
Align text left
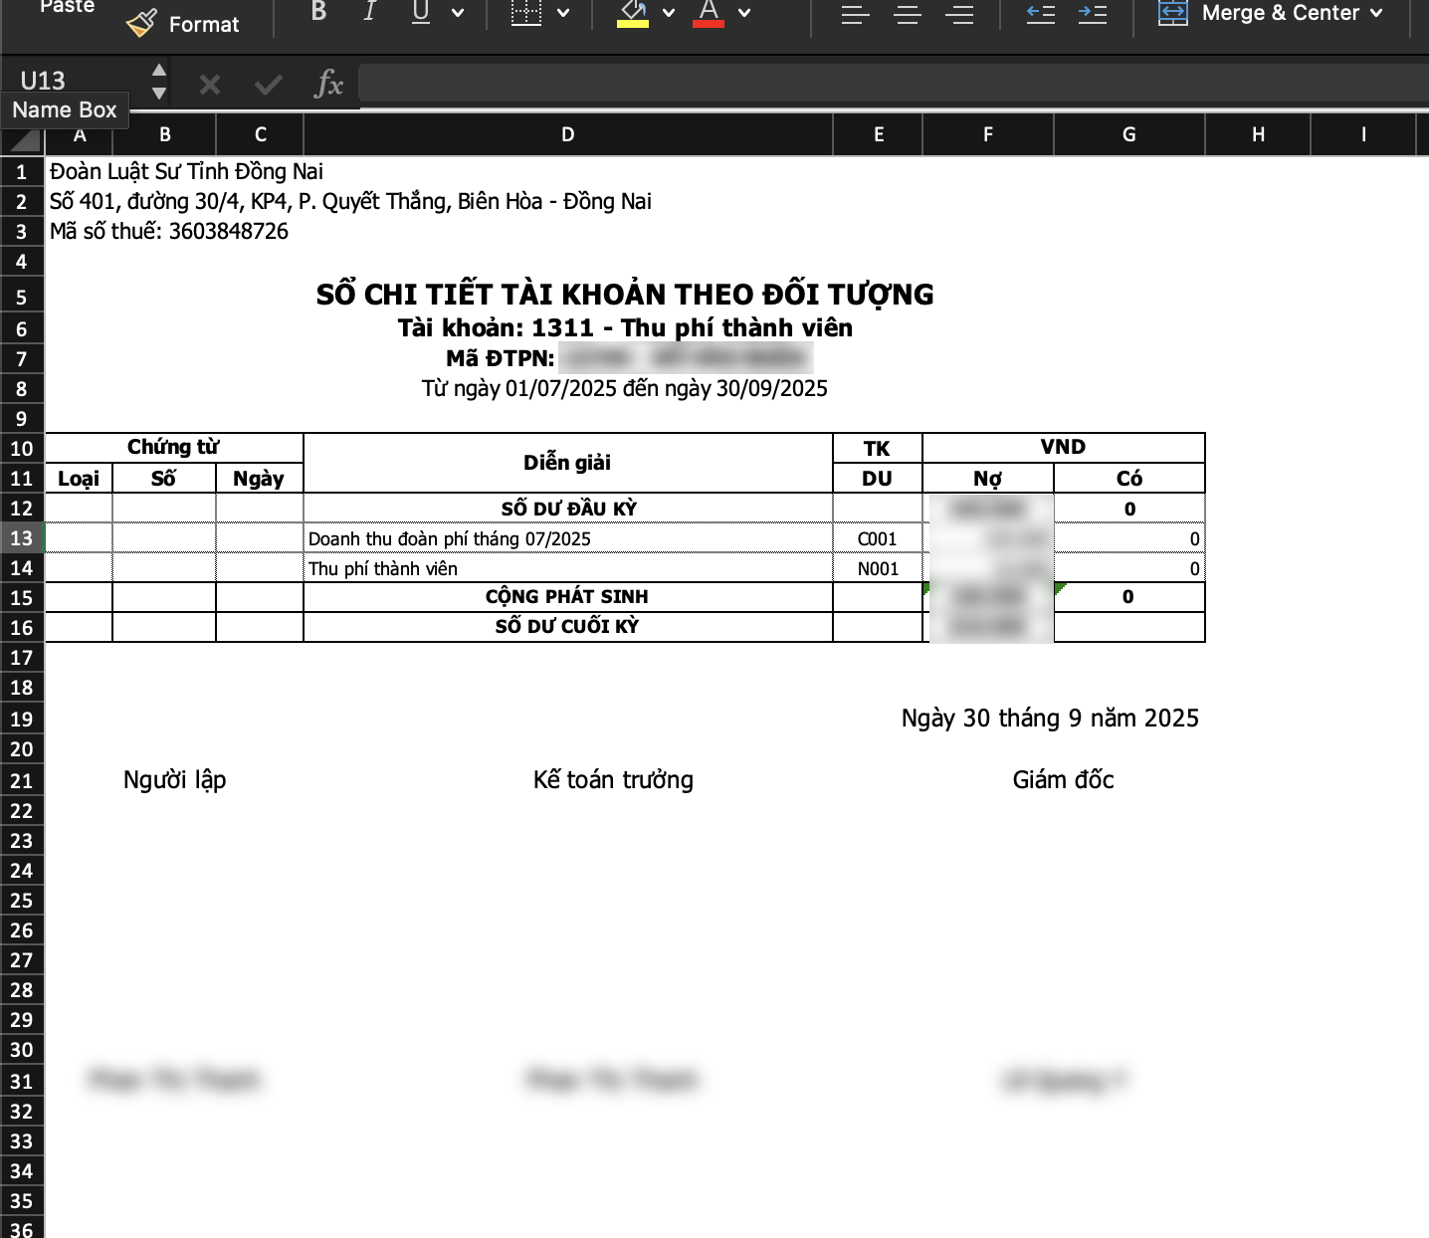855,14
